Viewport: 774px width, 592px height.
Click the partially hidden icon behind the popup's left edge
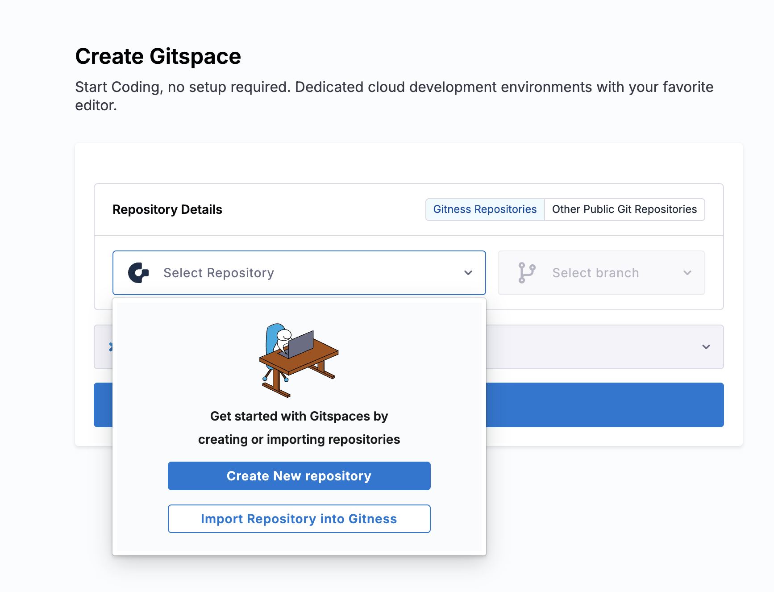pos(110,347)
